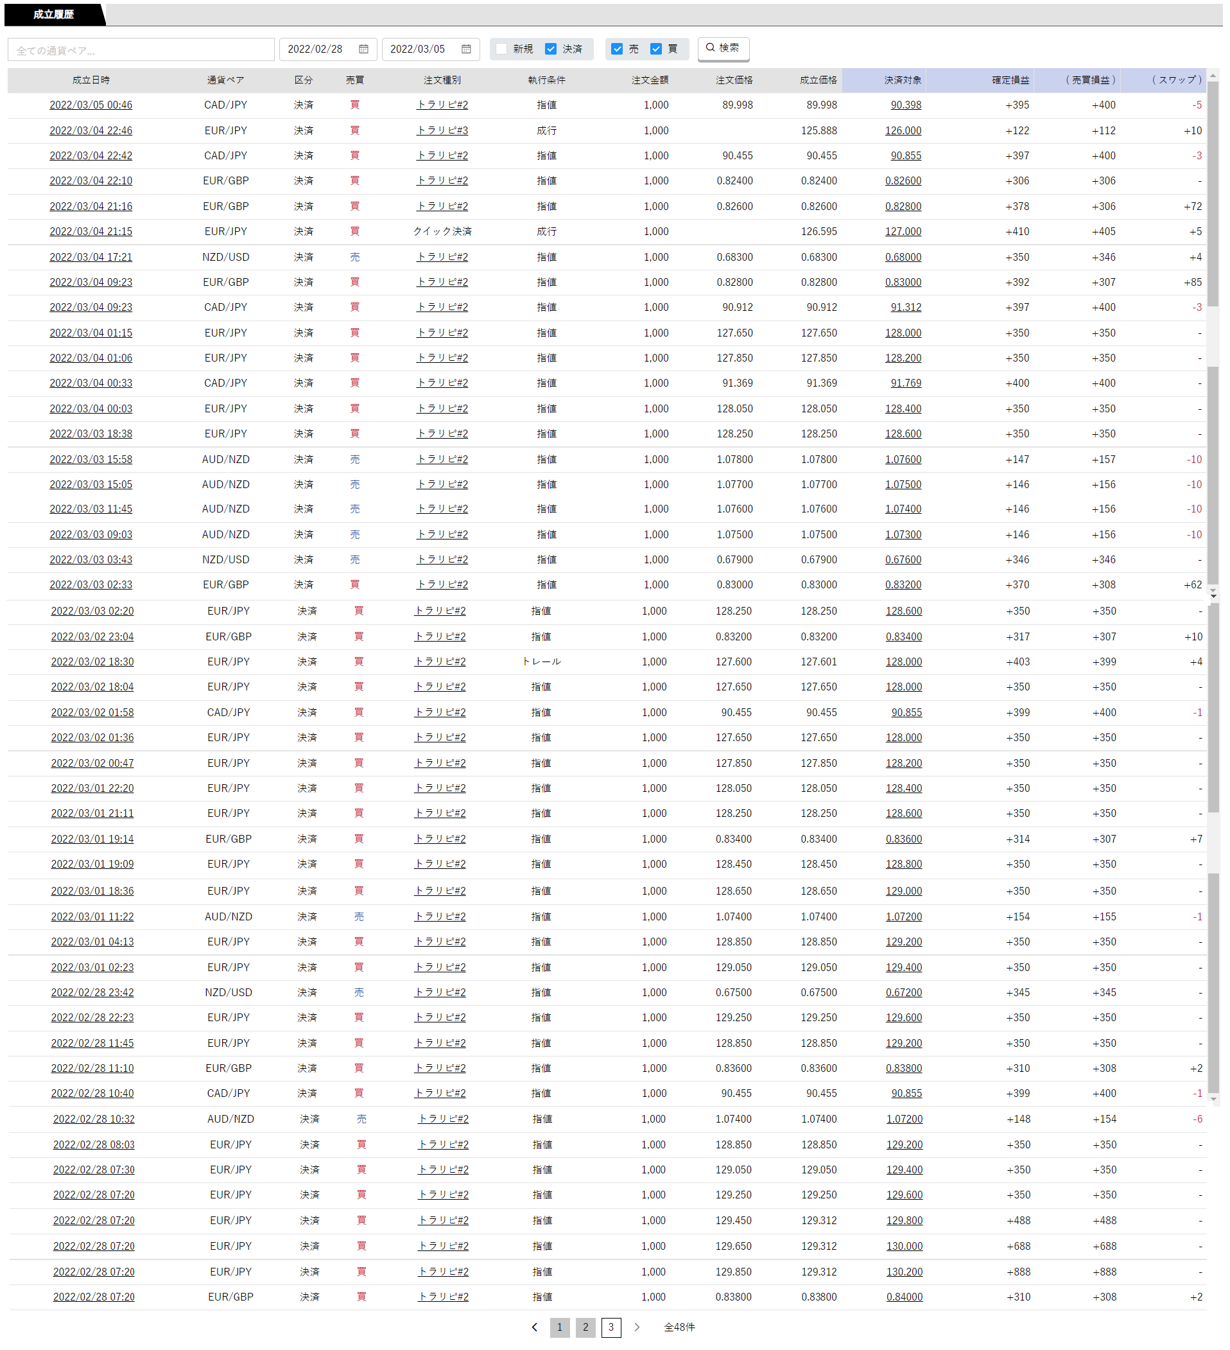The width and height of the screenshot is (1230, 1350).
Task: Click 確定損益 column header
Action: pos(1010,80)
